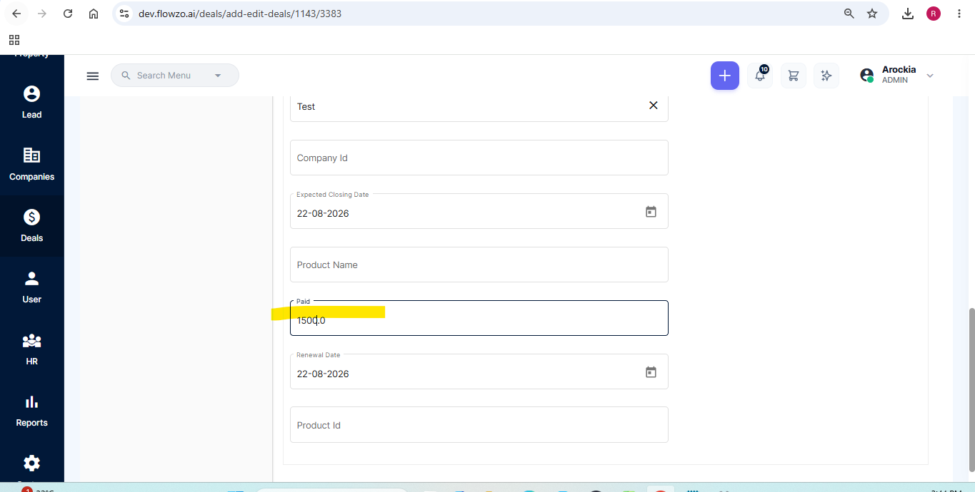Image resolution: width=975 pixels, height=492 pixels.
Task: Open the Companies section
Action: (31, 164)
